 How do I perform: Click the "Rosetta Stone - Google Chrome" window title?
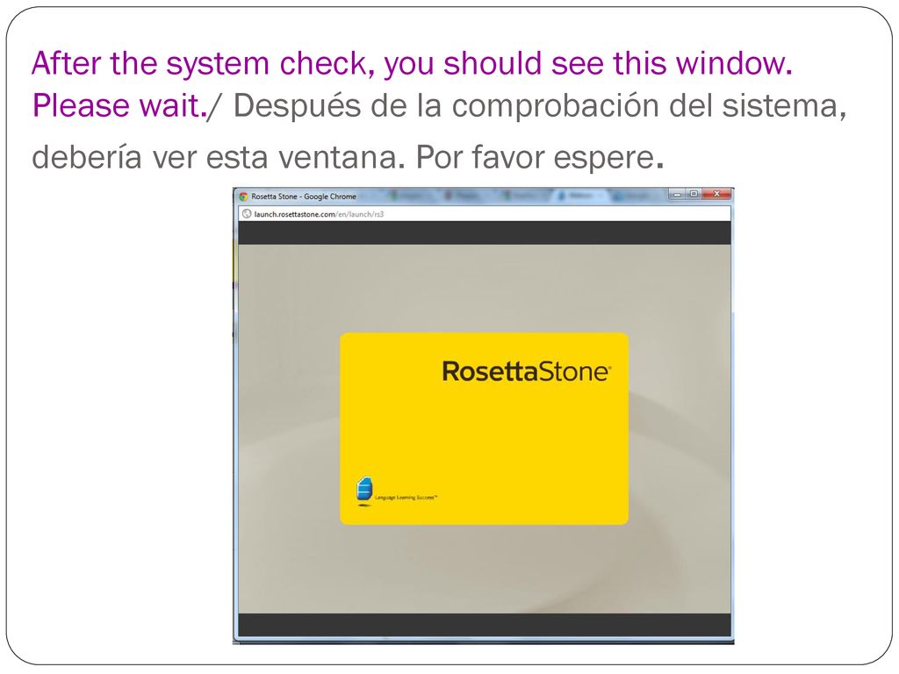tap(303, 197)
